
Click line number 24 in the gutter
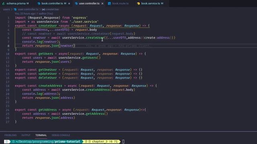pyautogui.click(x=8, y=110)
